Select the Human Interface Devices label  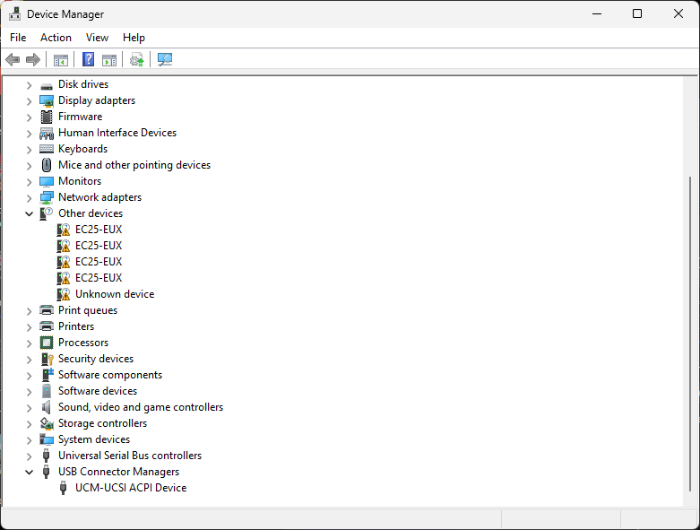117,133
